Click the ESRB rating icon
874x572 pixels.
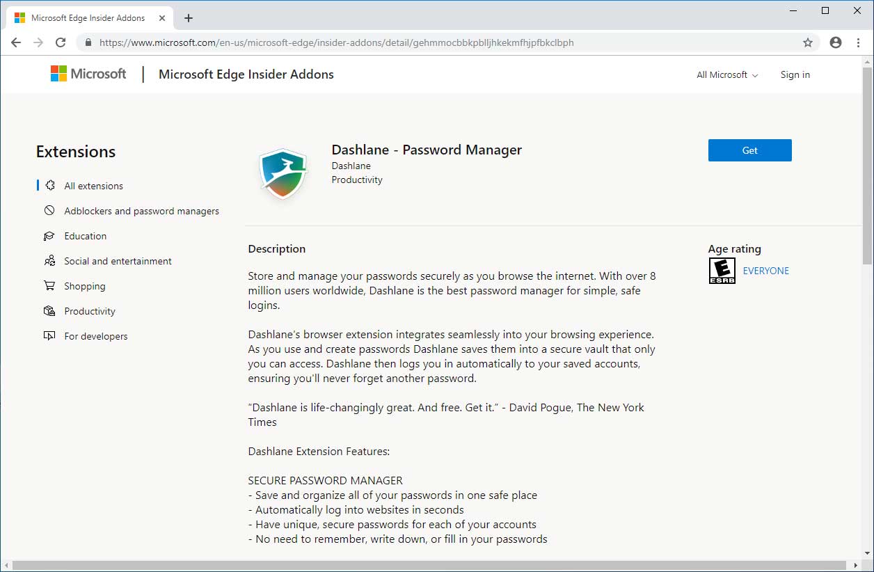click(722, 271)
